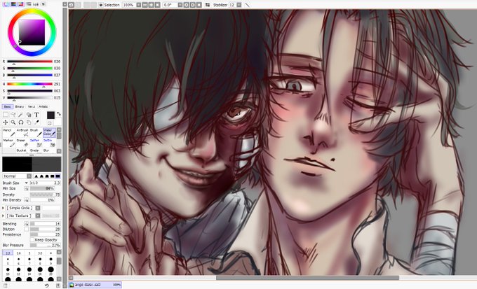The width and height of the screenshot is (477, 289).
Task: Pick brush size preset 3.5
Action: pos(40,253)
